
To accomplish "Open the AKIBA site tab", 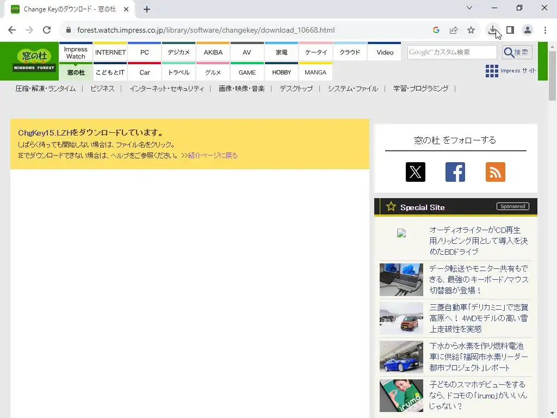I will 213,52.
